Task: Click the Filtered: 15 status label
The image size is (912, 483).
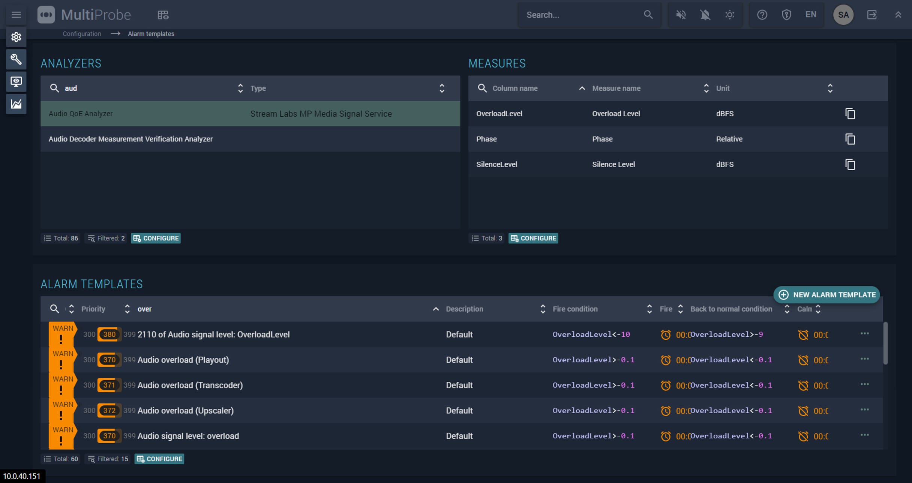Action: [108, 459]
